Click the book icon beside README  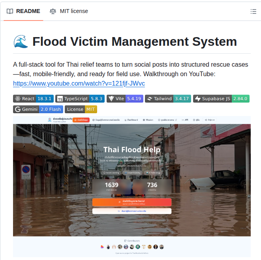pyautogui.click(x=10, y=11)
